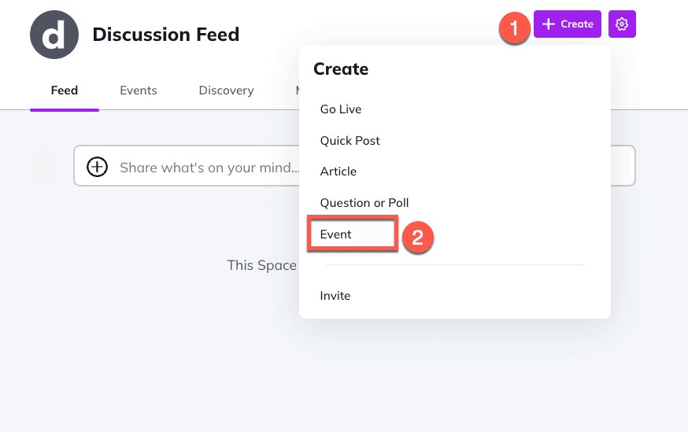Choose Go Live from Create menu
The width and height of the screenshot is (688, 432).
(x=341, y=109)
